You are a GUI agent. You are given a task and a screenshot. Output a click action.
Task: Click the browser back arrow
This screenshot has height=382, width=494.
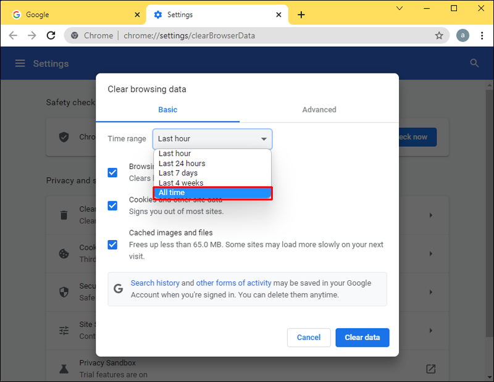[13, 36]
